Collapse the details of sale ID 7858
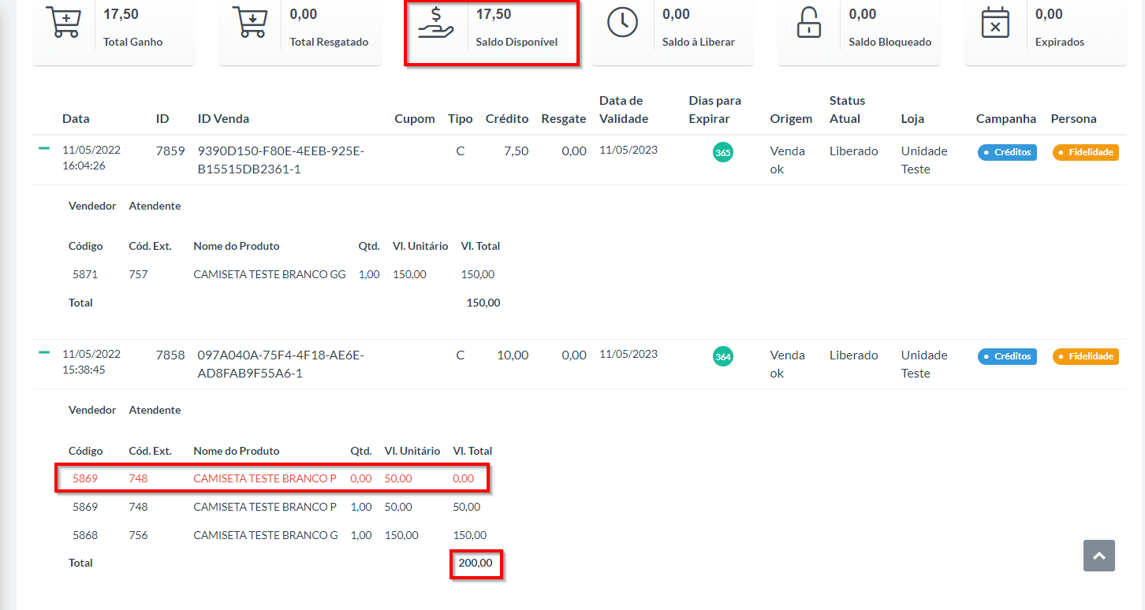1145x610 pixels. point(44,352)
